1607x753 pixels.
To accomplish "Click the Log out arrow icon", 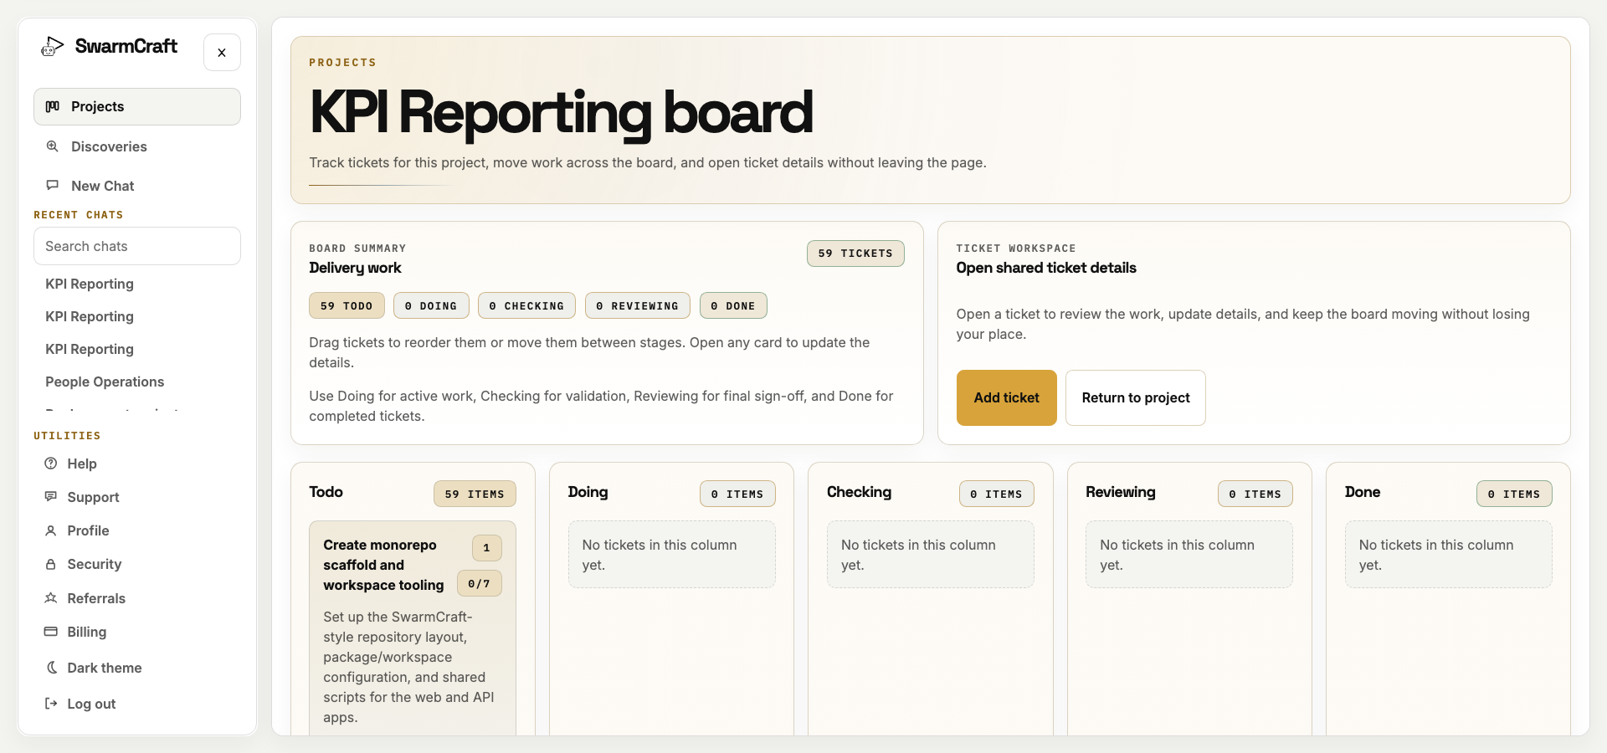I will pos(51,704).
